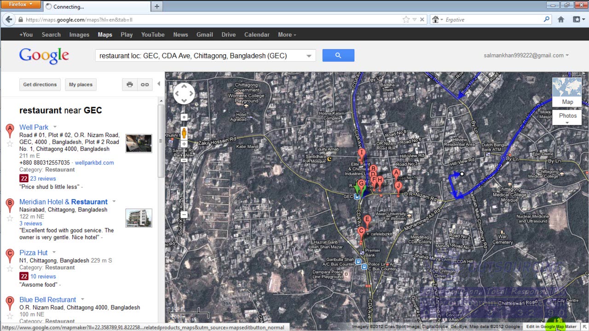
Task: Click the red marker A beside Well Park
Action: [x=10, y=131]
